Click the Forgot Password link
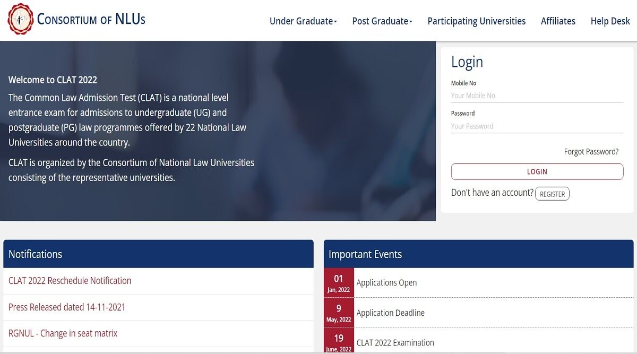The width and height of the screenshot is (637, 354). click(x=591, y=152)
